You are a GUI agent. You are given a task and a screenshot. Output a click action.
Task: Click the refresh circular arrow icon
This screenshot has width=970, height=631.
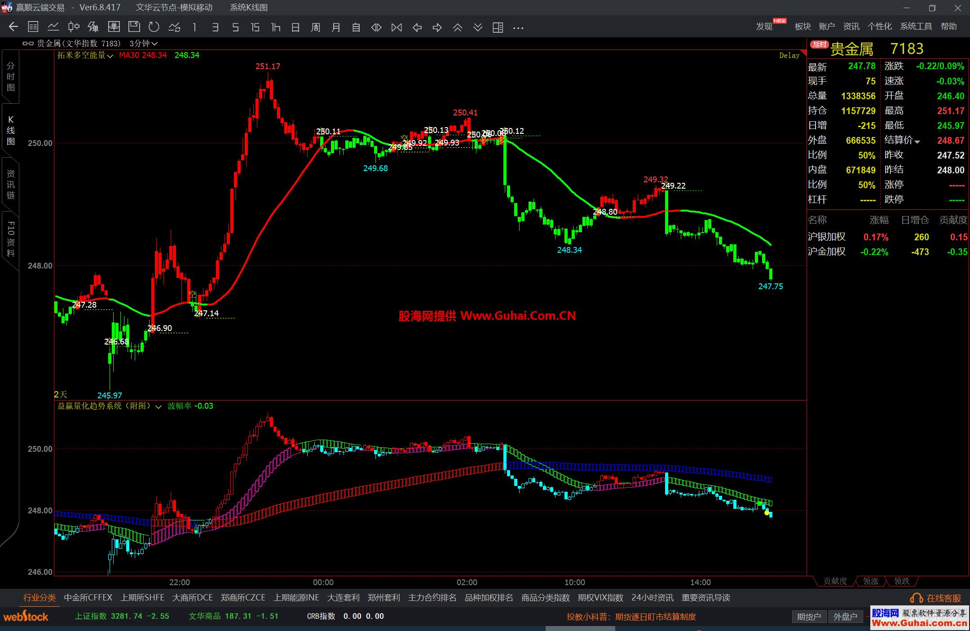click(154, 27)
